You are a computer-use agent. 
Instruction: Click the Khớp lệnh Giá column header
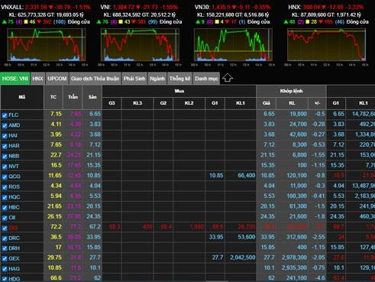pos(266,103)
